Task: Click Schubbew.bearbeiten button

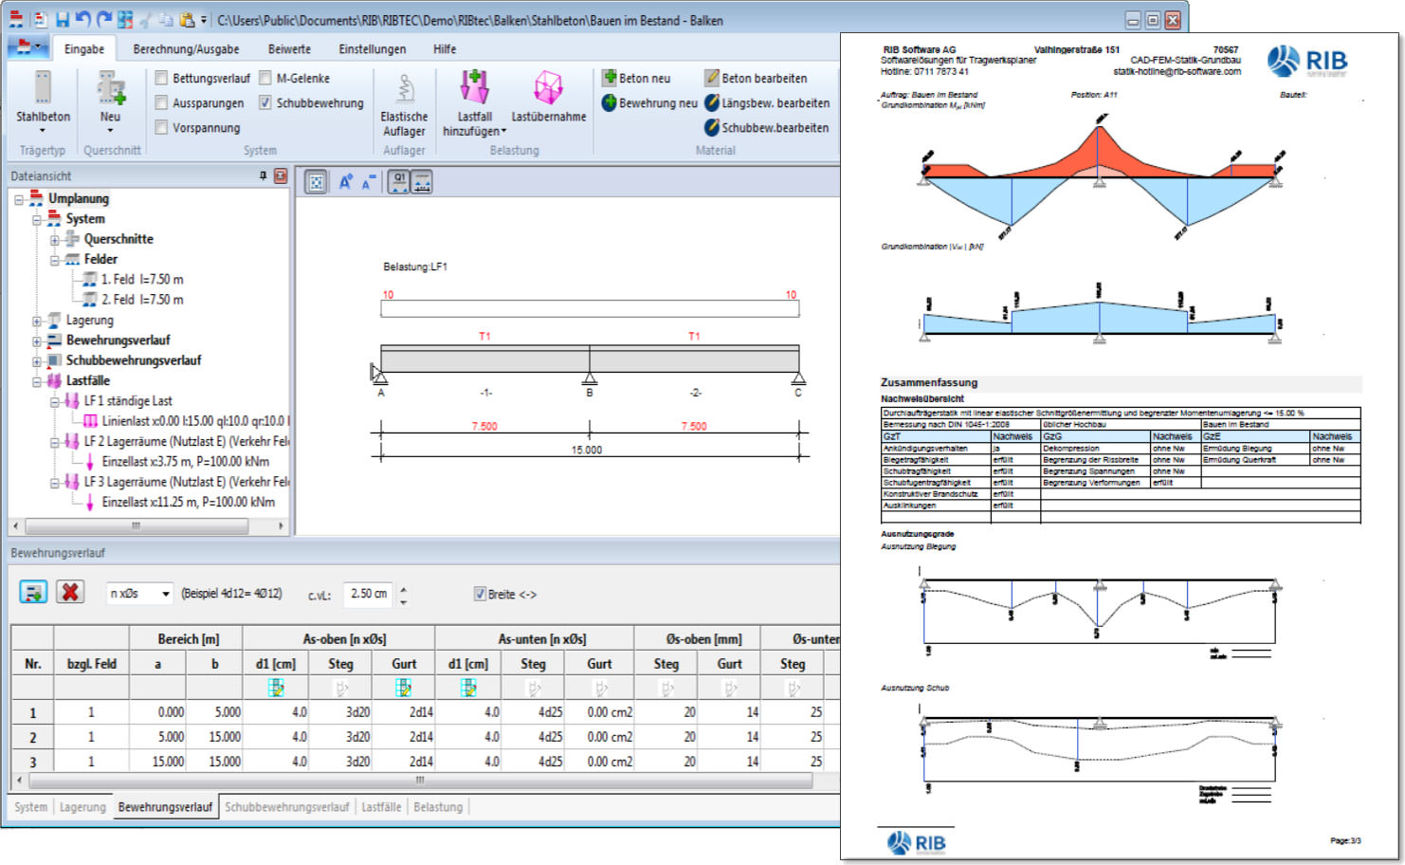Action: (767, 127)
